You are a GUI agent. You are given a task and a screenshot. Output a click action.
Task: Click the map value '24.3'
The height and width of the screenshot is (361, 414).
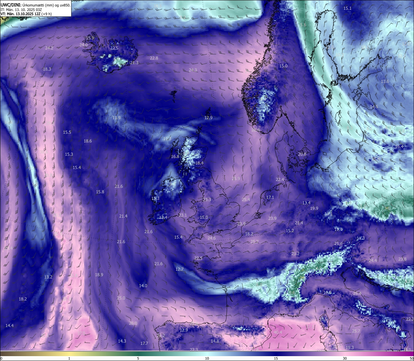coord(193,70)
